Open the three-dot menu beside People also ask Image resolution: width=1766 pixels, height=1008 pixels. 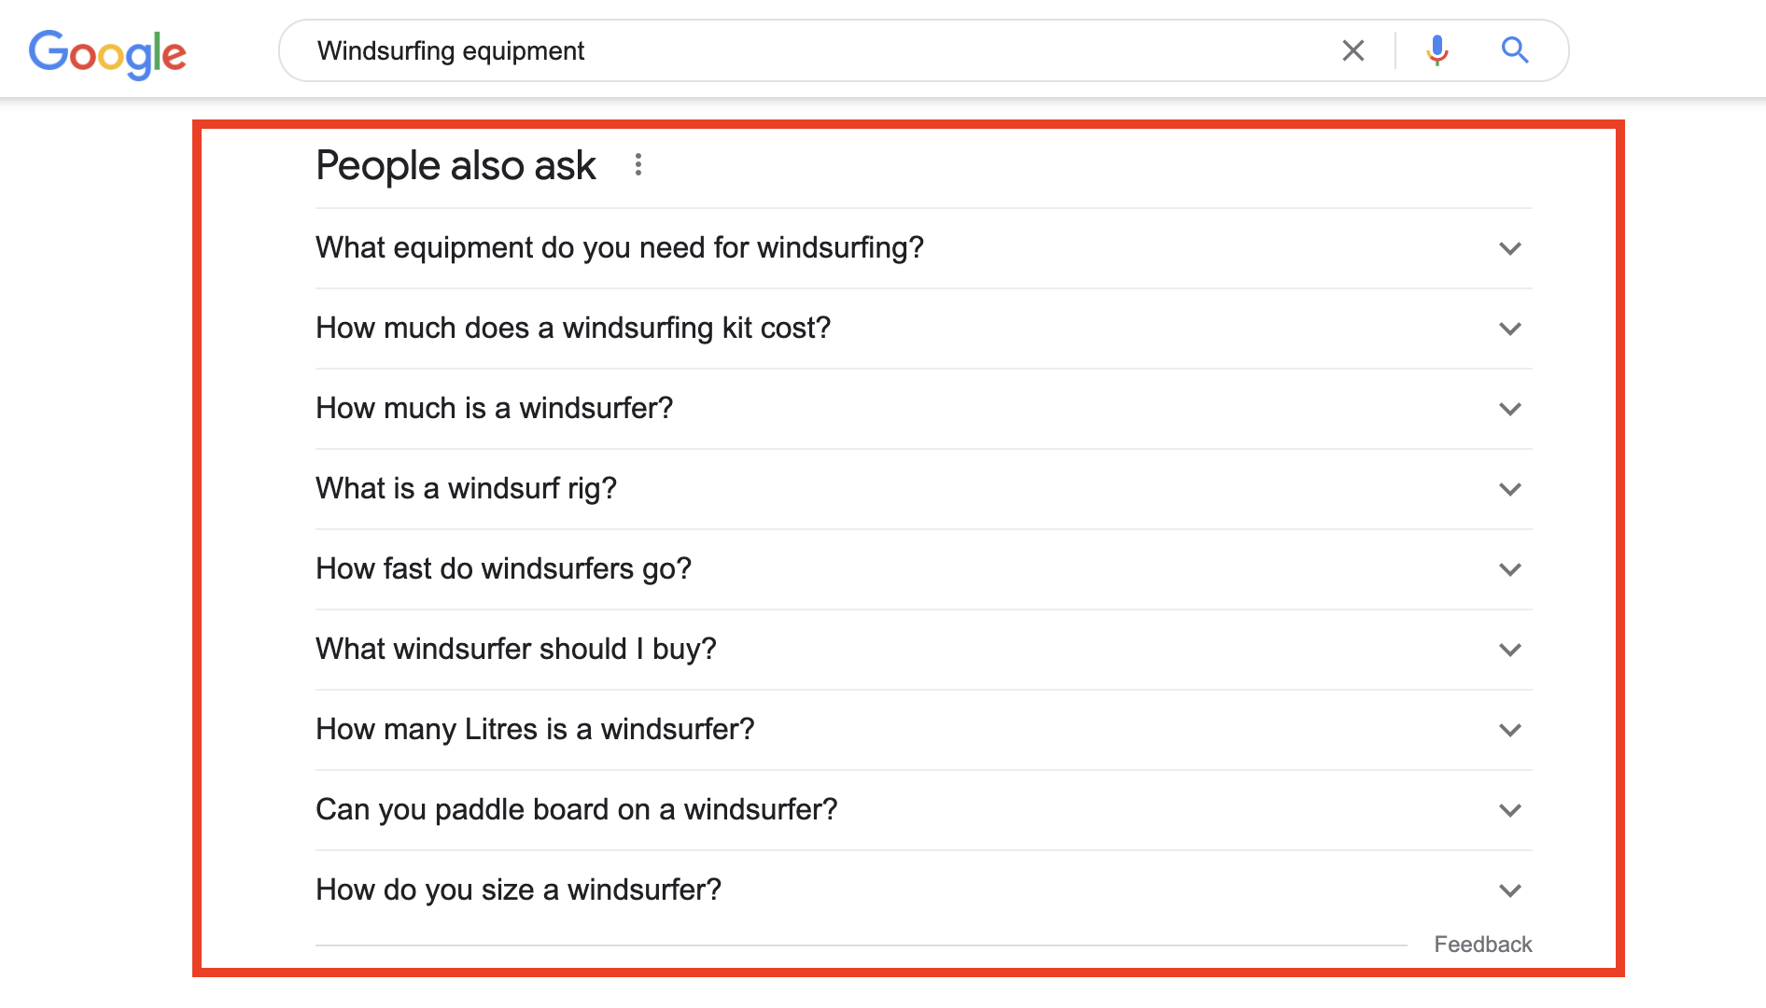pos(638,165)
